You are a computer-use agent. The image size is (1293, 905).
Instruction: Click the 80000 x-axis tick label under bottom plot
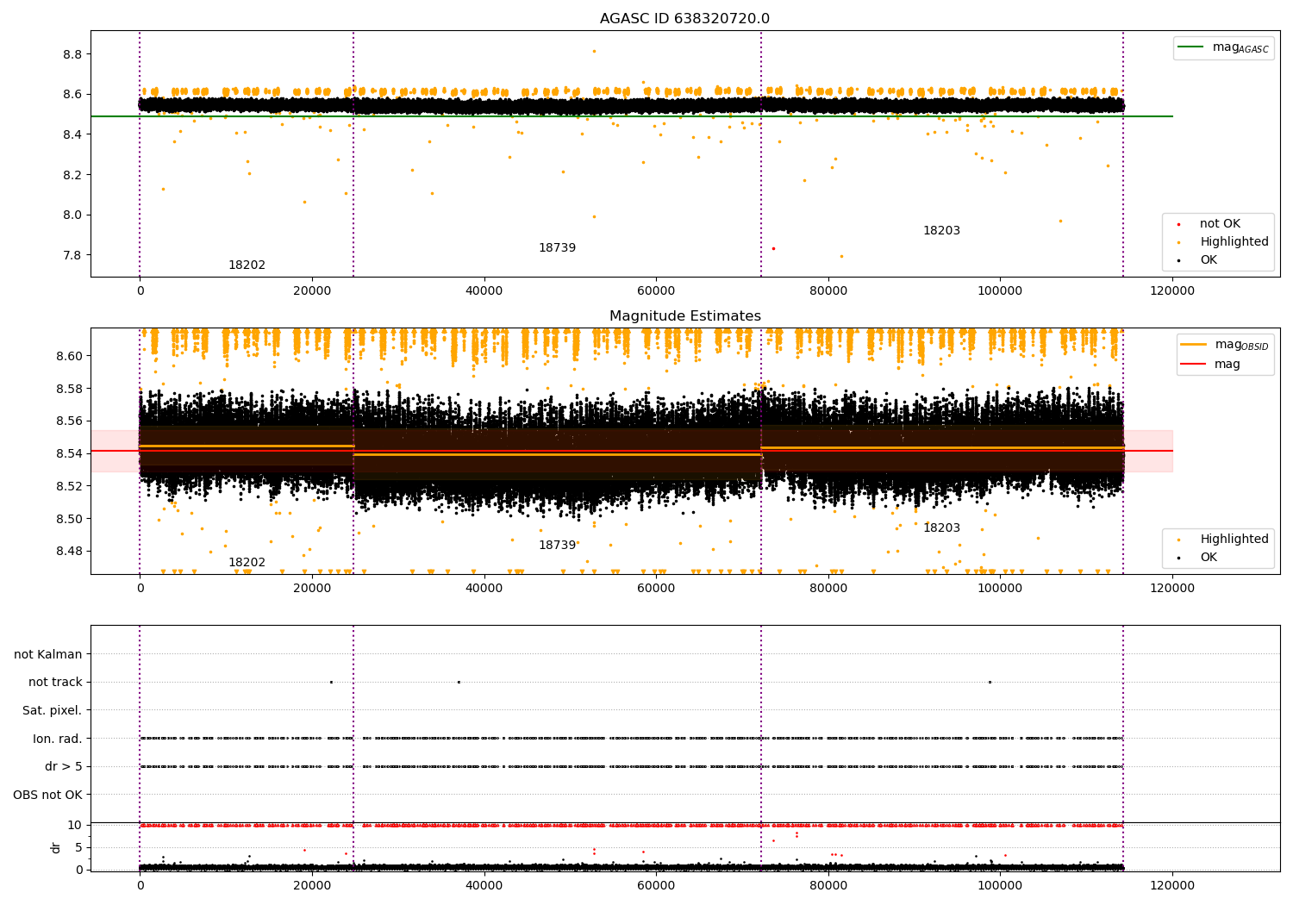tap(828, 885)
